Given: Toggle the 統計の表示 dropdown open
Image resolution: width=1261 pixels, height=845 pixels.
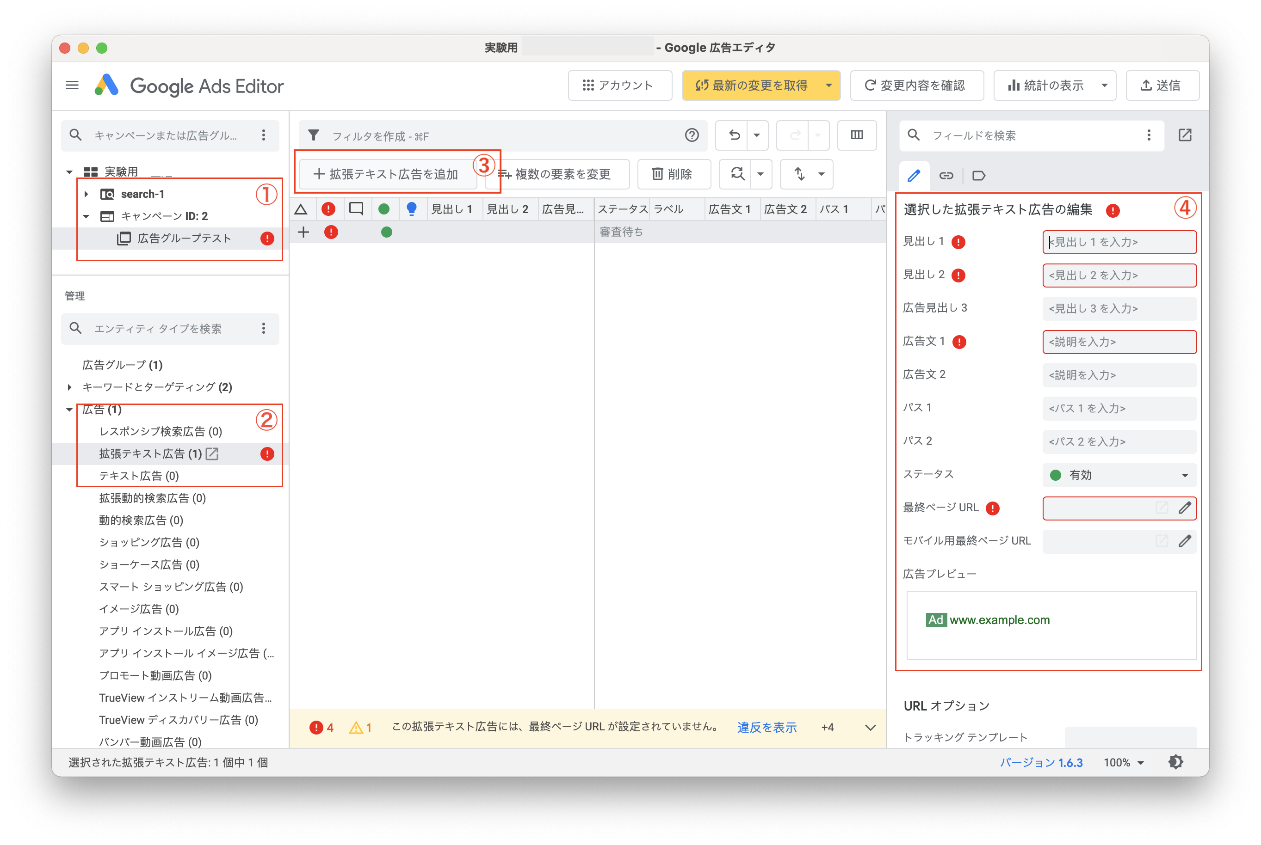Looking at the screenshot, I should click(x=1103, y=85).
